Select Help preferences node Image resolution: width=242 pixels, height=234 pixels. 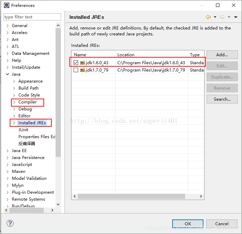click(16, 60)
